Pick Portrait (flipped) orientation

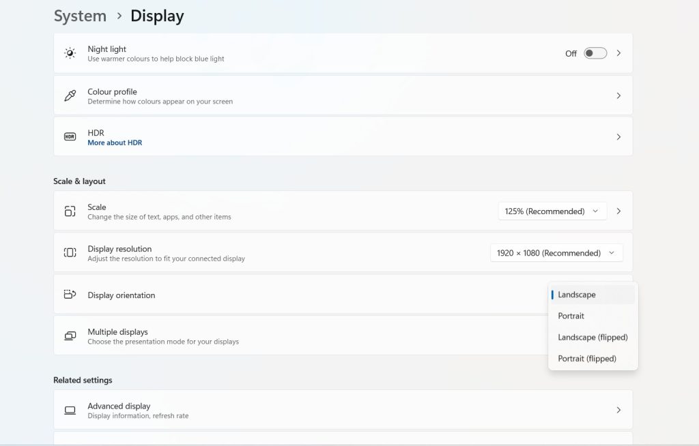pos(587,359)
